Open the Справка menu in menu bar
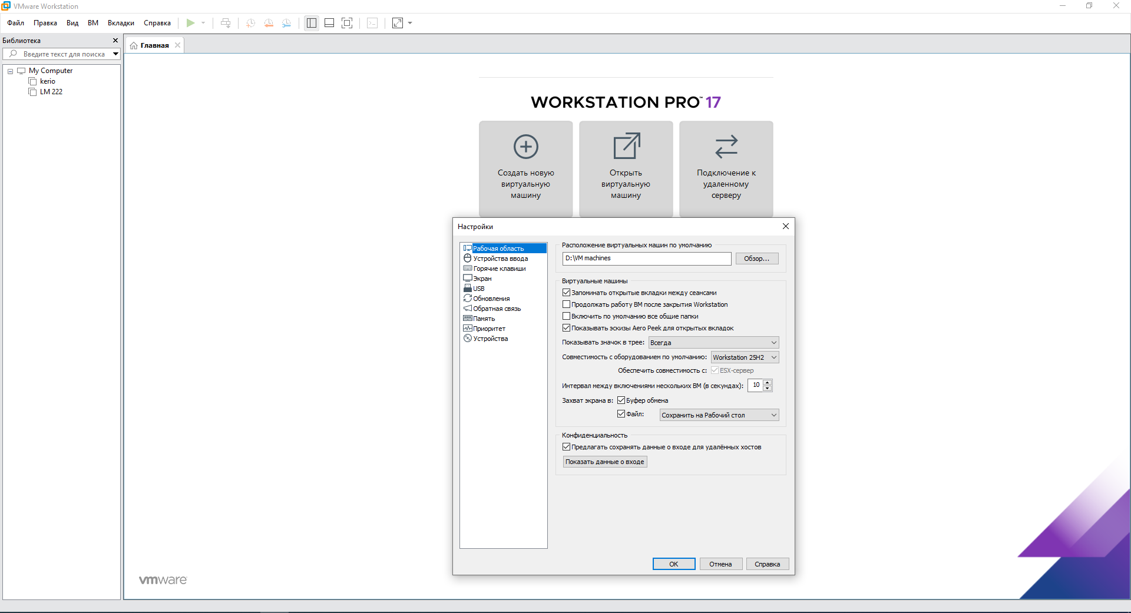The image size is (1131, 613). (157, 23)
